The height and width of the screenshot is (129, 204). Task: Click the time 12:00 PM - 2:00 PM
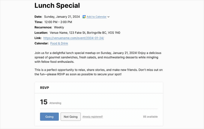58,22
